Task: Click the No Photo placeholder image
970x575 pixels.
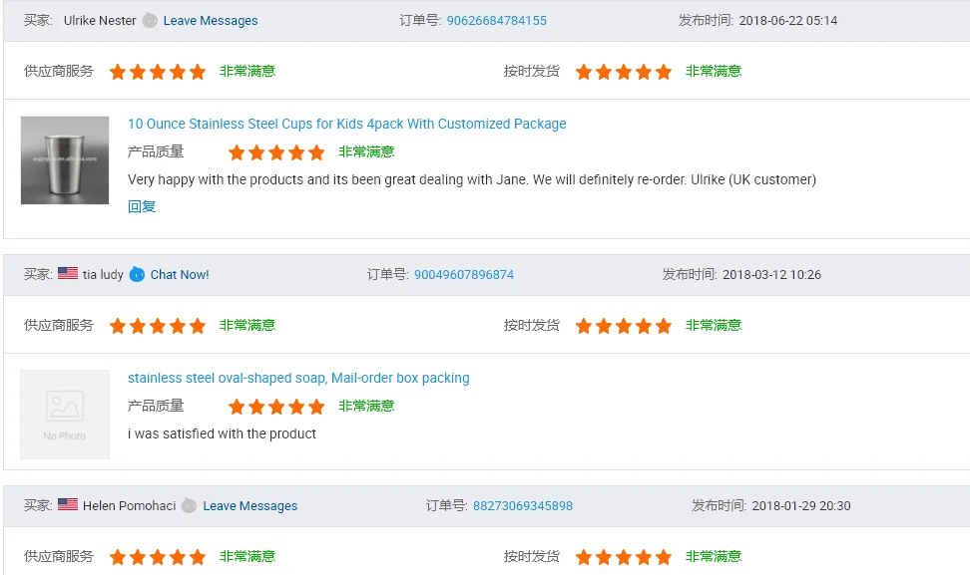Action: pyautogui.click(x=64, y=414)
